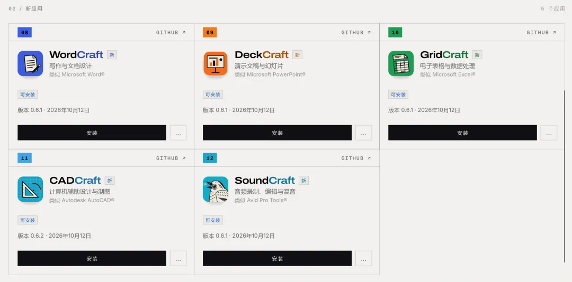This screenshot has height=282, width=572.
Task: Click the GridCraft title text
Action: click(x=444, y=54)
